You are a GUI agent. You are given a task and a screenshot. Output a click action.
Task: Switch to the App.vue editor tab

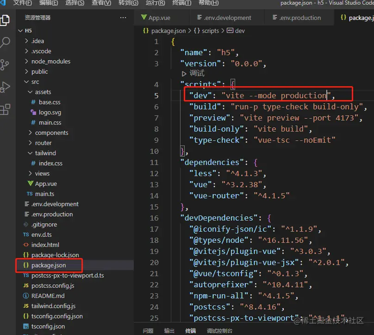point(162,18)
